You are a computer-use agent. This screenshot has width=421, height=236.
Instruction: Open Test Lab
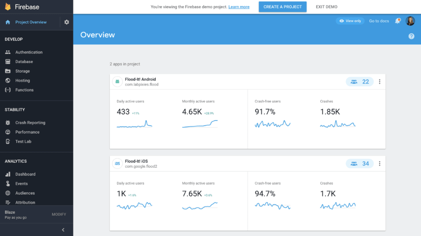tap(24, 141)
